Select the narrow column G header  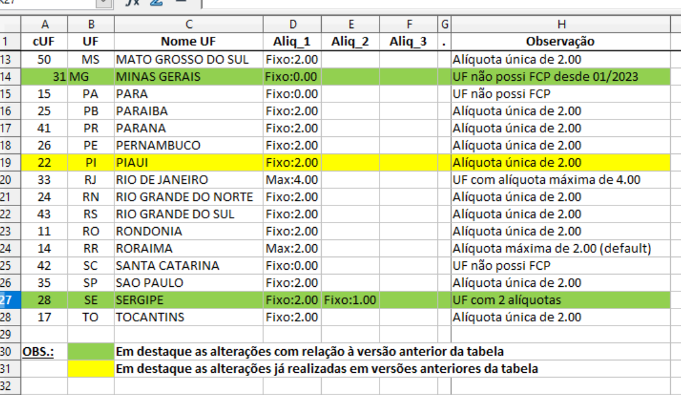pos(444,24)
